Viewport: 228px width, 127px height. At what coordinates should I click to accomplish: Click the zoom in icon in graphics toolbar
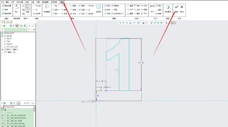(x=123, y=23)
